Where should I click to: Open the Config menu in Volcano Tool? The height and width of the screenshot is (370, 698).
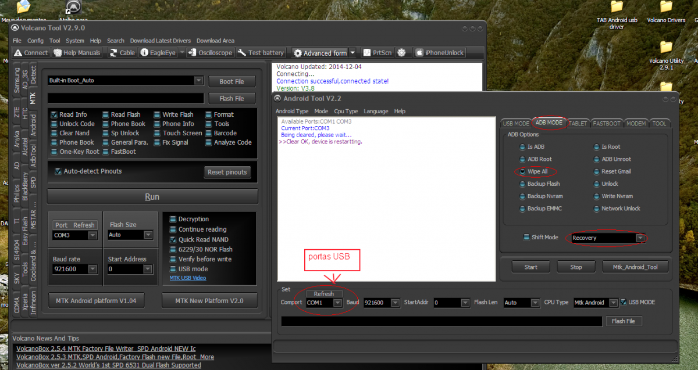[35, 41]
